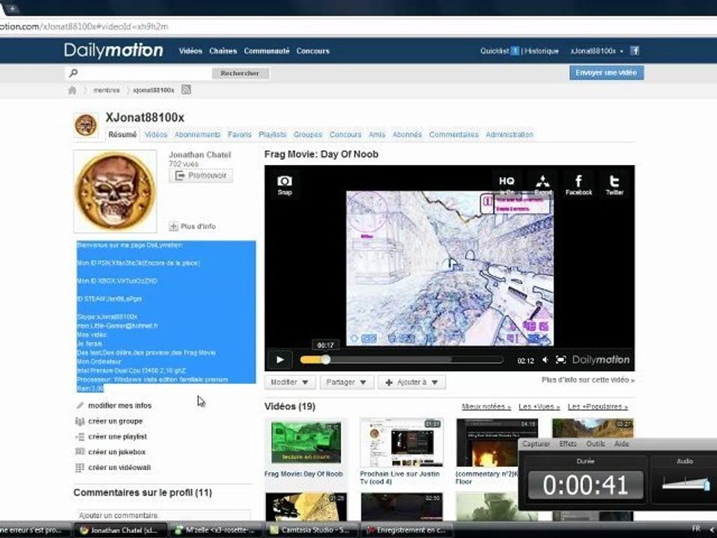Play the Frag Movie video
Screen dimensions: 717x538
(x=280, y=359)
